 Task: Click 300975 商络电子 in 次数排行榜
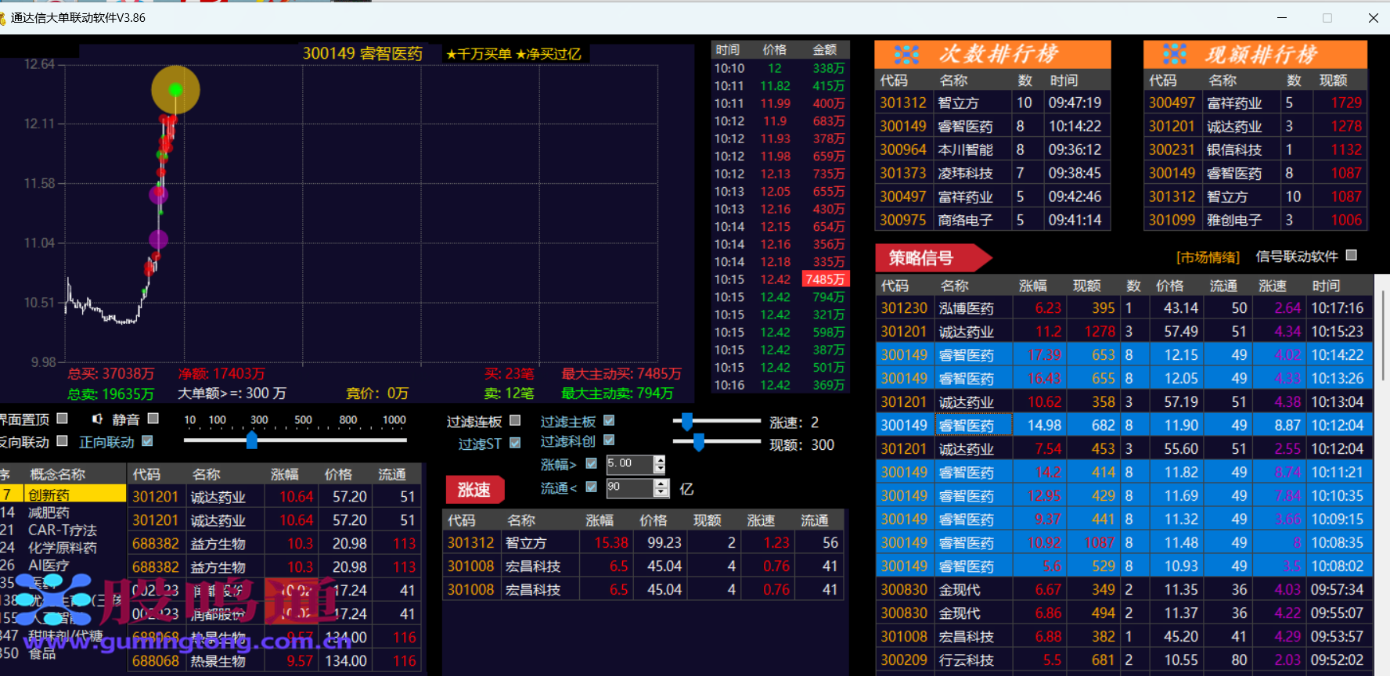pyautogui.click(x=992, y=220)
